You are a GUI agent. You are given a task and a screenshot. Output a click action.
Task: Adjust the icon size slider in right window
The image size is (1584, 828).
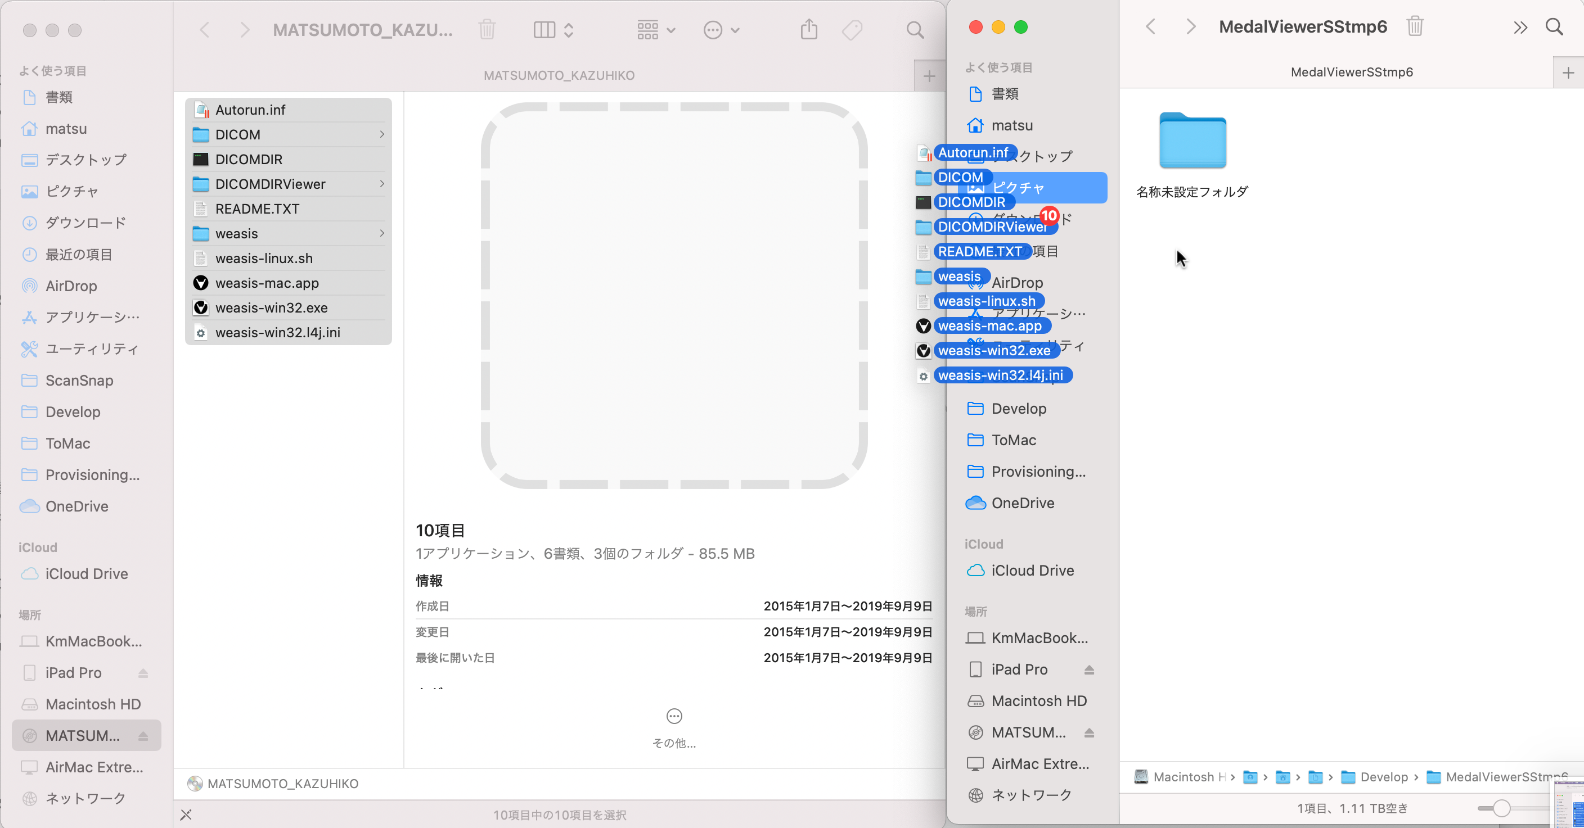point(1501,808)
